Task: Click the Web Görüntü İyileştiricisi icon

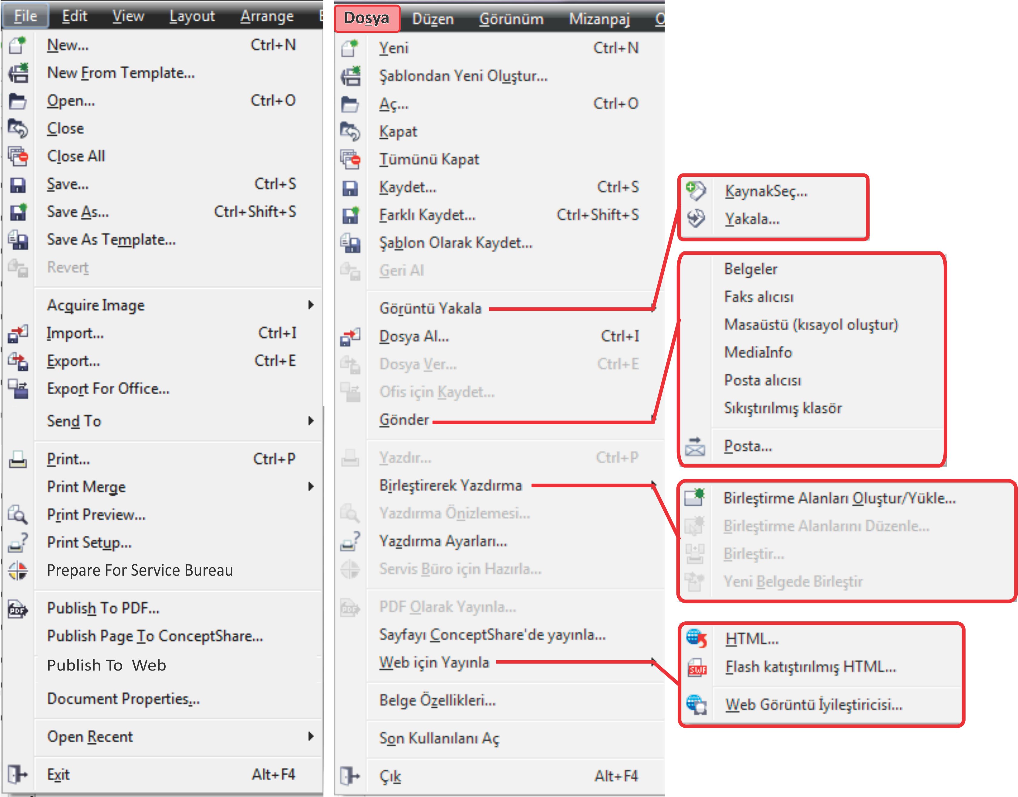Action: point(696,705)
